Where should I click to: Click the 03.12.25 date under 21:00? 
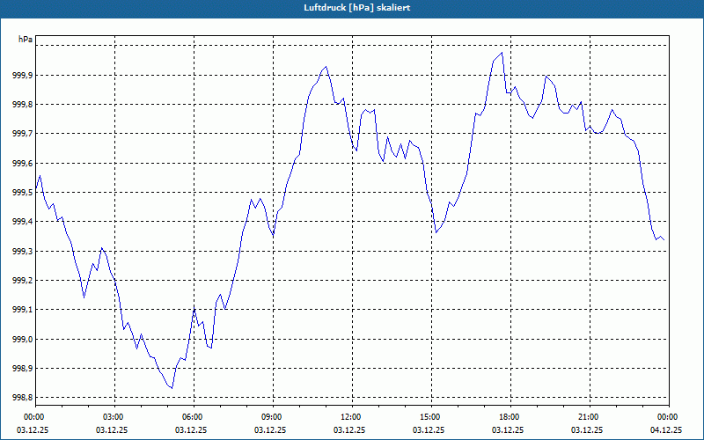coord(587,430)
